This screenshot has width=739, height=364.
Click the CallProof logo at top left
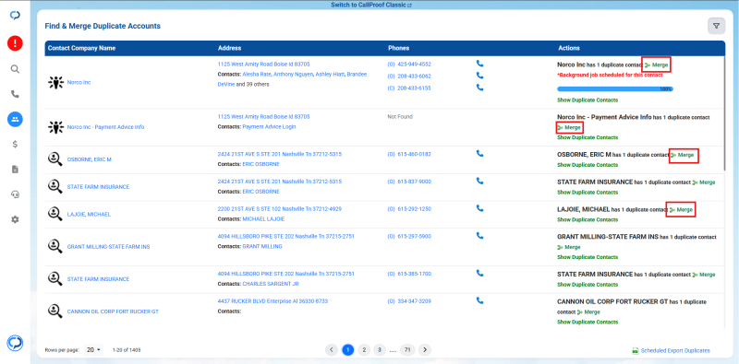tap(15, 15)
